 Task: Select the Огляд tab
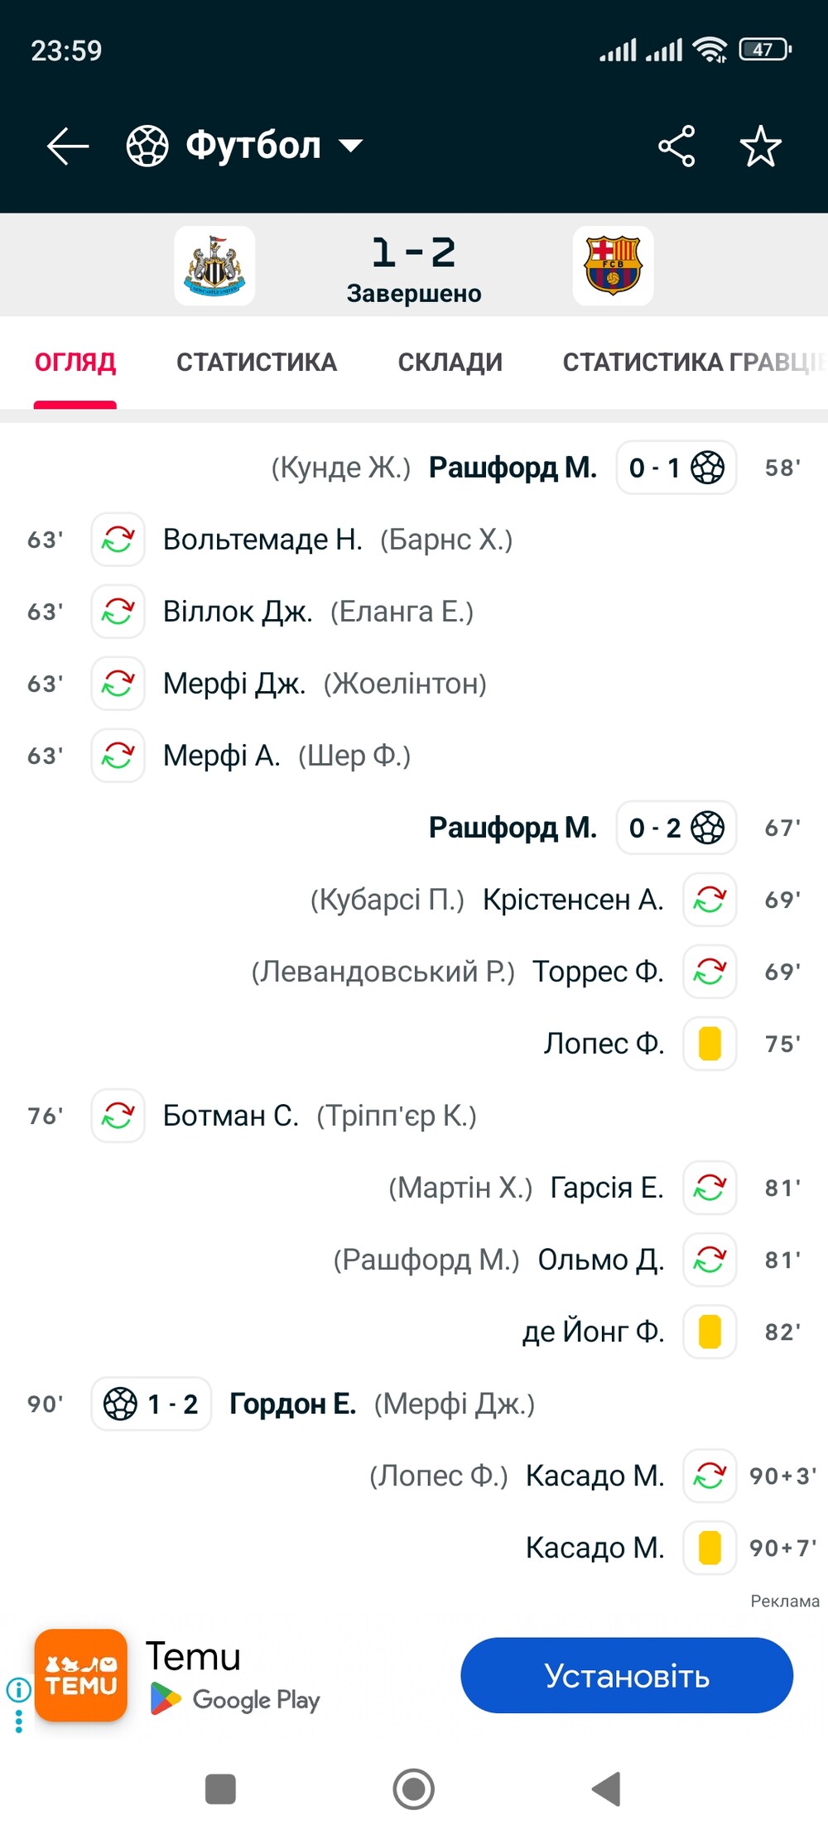point(75,363)
